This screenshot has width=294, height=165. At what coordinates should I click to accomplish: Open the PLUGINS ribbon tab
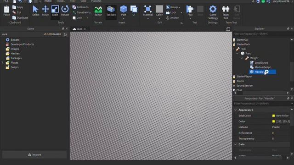point(96,1)
